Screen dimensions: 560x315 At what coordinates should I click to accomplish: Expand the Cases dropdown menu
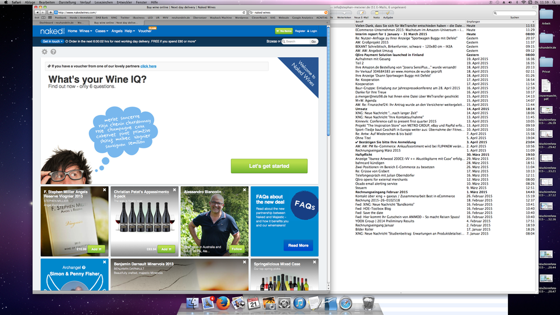(102, 31)
